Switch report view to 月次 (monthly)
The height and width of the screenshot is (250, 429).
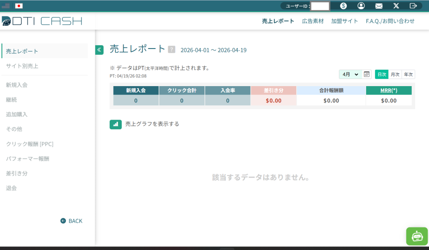click(395, 74)
